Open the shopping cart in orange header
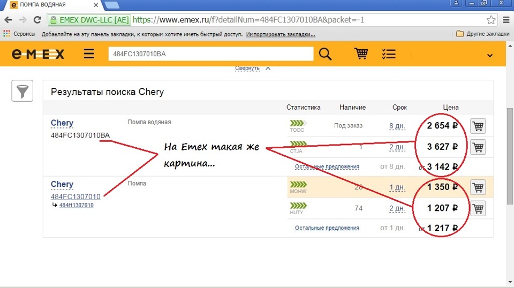This screenshot has height=288, width=514. coord(361,54)
